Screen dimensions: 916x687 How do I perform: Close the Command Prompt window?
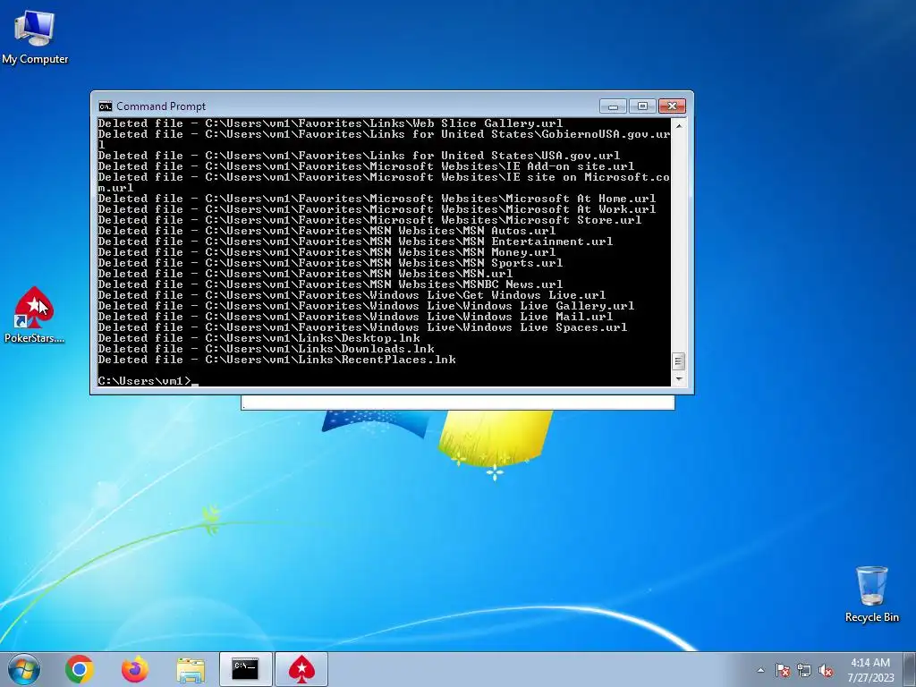(x=672, y=106)
